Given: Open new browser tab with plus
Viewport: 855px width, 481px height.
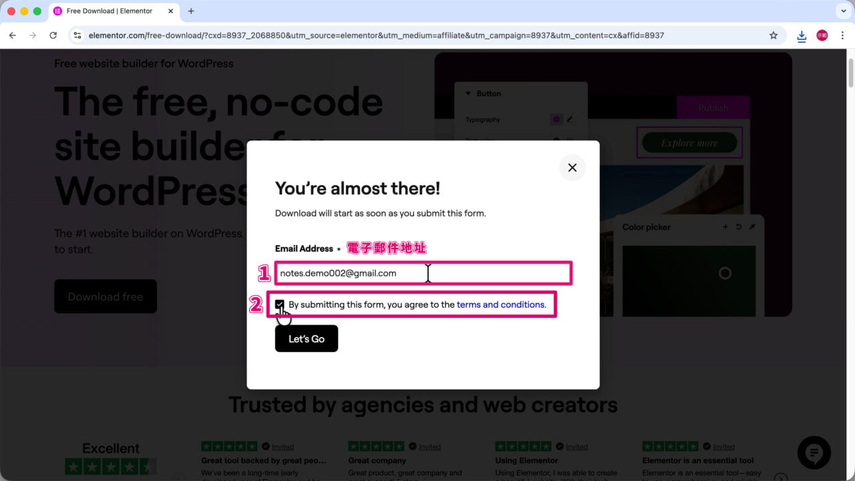Looking at the screenshot, I should tap(191, 11).
